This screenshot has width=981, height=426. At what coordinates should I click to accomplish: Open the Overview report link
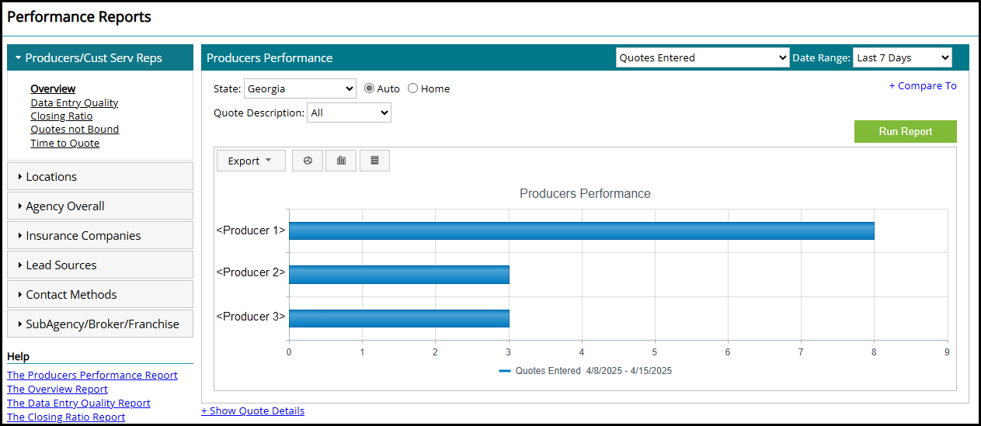[53, 88]
